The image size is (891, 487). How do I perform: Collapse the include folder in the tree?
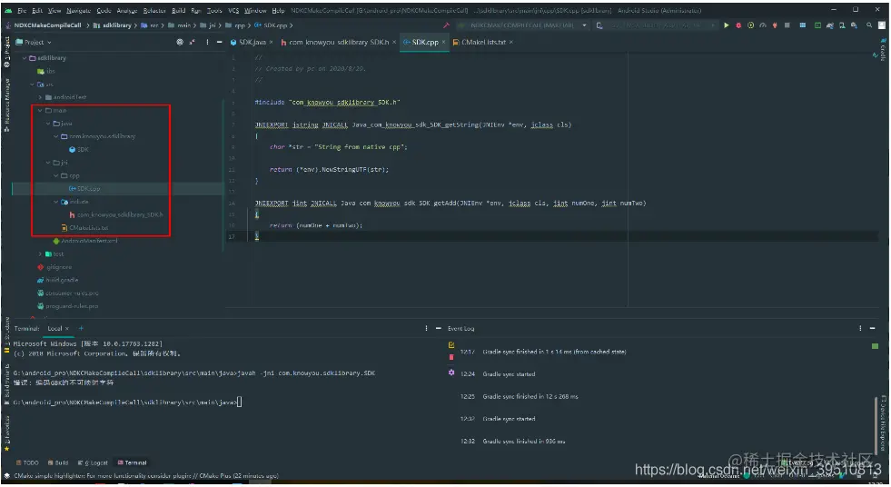55,202
